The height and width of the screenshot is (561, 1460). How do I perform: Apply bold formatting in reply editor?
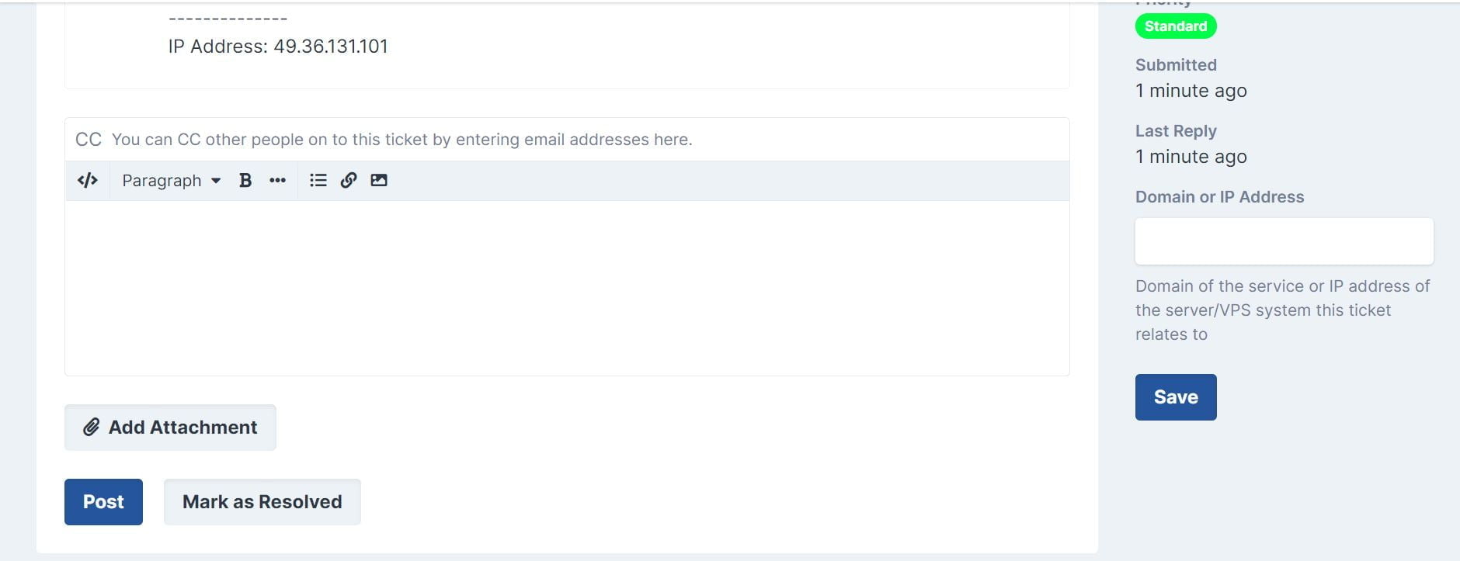click(x=245, y=180)
